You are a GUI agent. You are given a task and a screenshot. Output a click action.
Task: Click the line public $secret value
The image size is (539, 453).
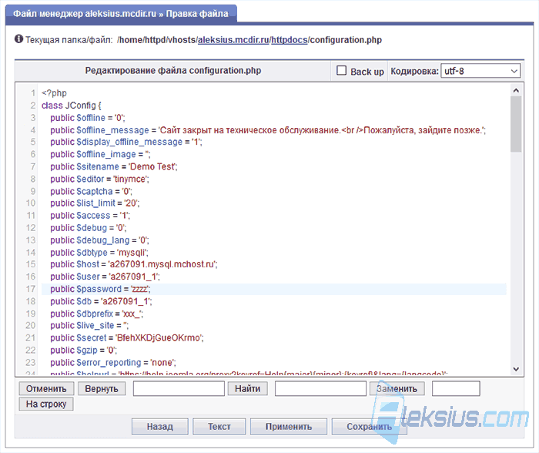[x=127, y=337]
